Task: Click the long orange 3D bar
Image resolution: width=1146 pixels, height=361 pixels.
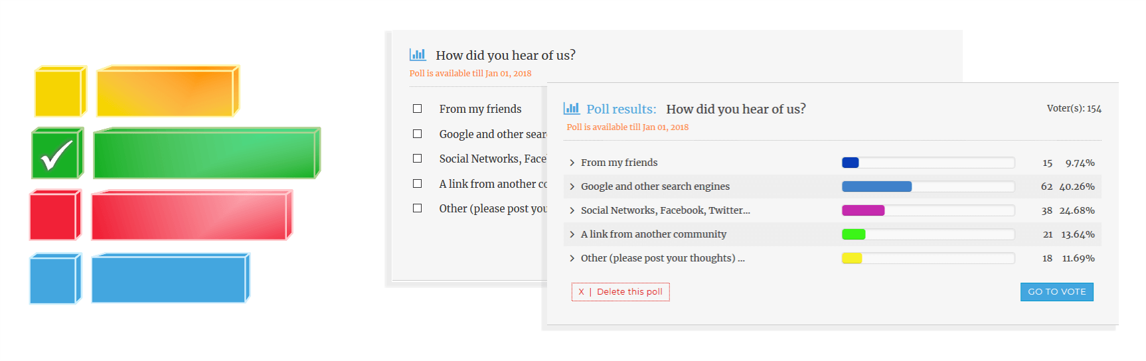Action: [167, 92]
